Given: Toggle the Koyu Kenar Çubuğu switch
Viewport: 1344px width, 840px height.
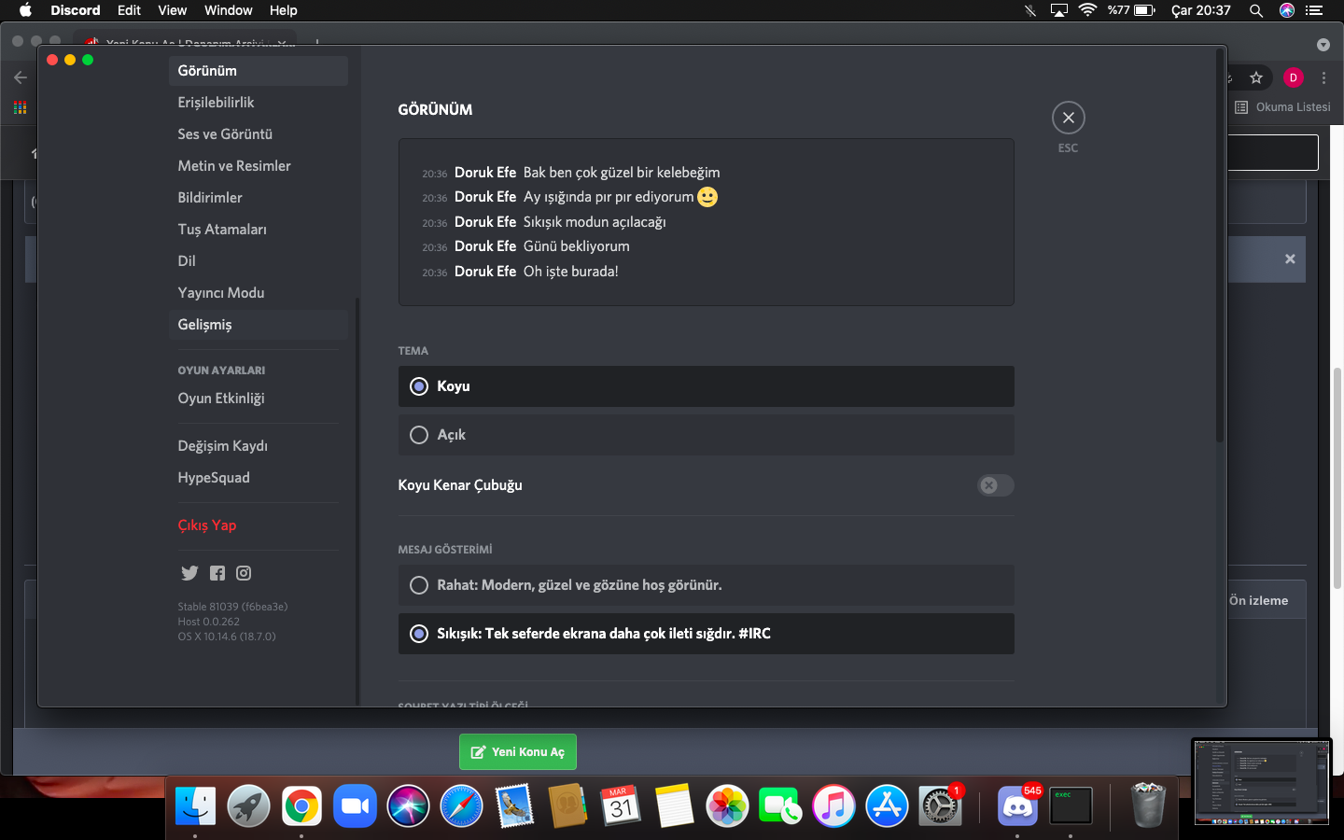Looking at the screenshot, I should 995,485.
